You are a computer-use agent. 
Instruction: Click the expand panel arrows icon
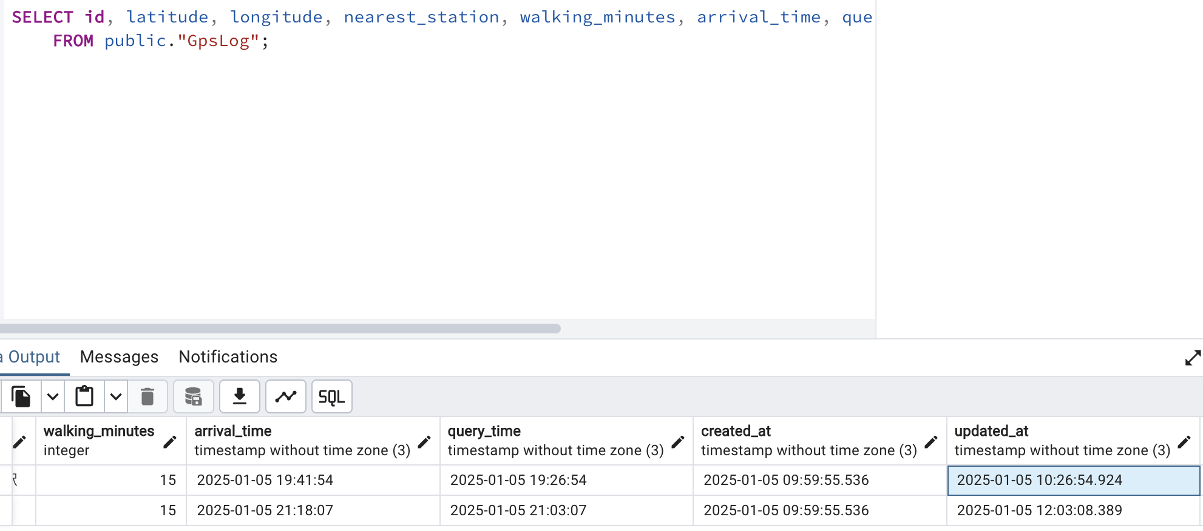(1193, 358)
